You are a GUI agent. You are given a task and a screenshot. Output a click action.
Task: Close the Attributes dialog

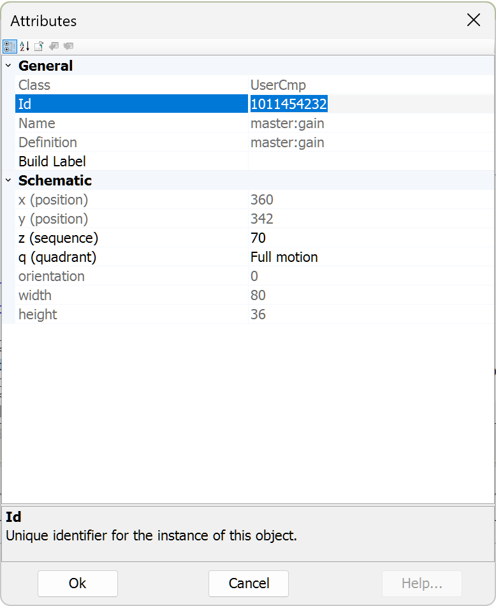(474, 20)
